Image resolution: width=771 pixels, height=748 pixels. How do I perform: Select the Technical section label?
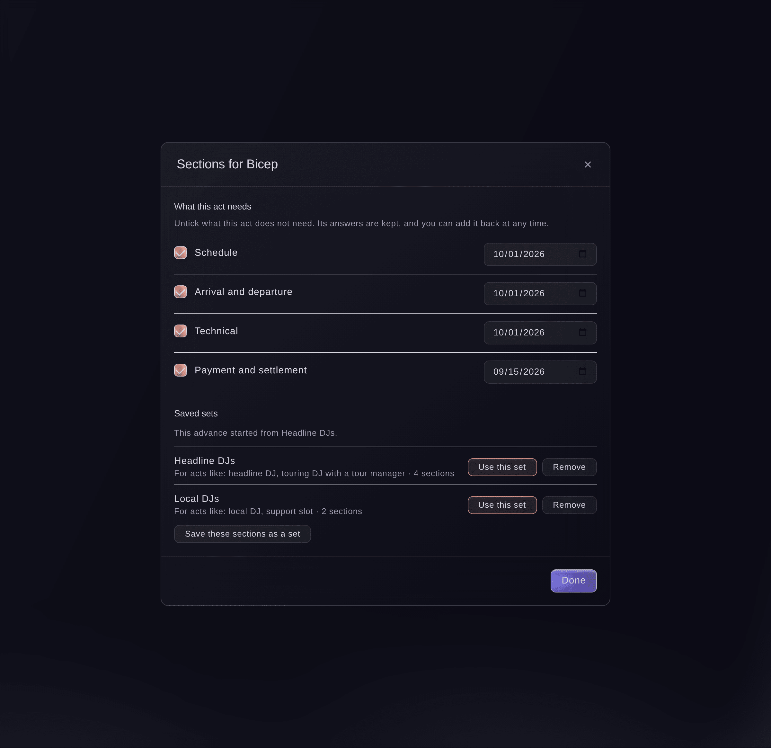pos(216,331)
